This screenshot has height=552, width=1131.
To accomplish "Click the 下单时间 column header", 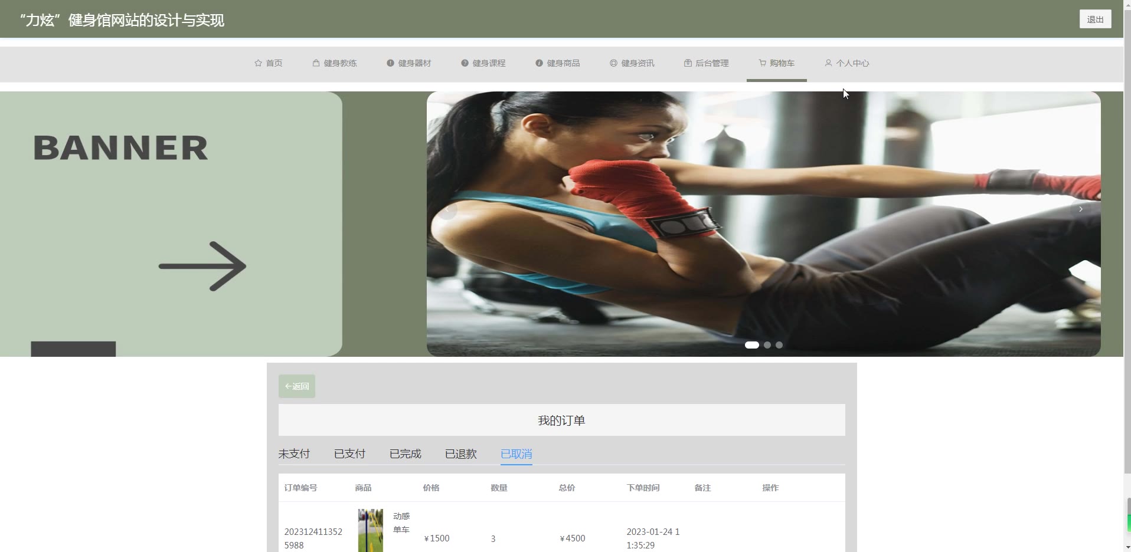I will click(x=643, y=488).
